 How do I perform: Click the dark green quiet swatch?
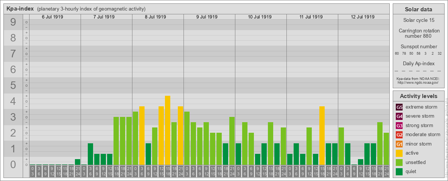coord(399,171)
